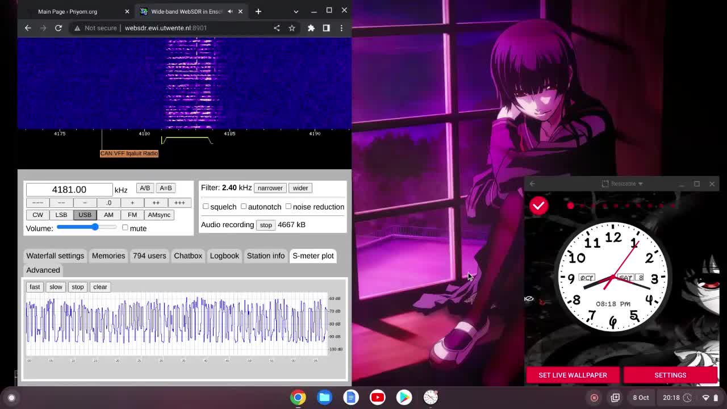Switch to FM mode

(132, 215)
